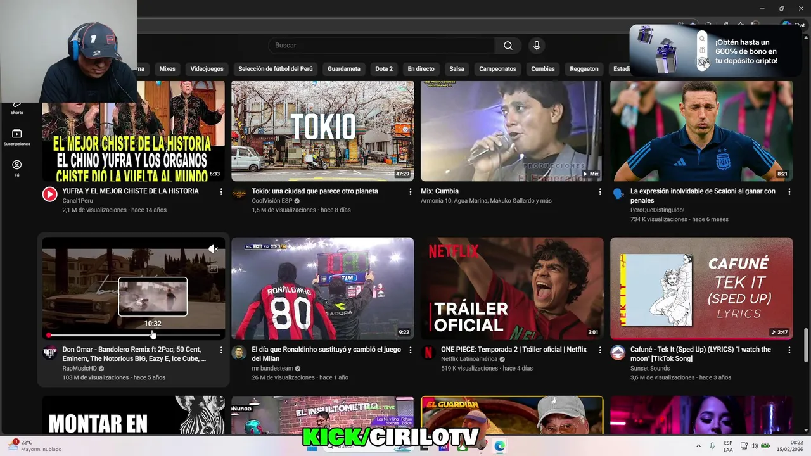Open more options for Scaloni video

pyautogui.click(x=789, y=191)
